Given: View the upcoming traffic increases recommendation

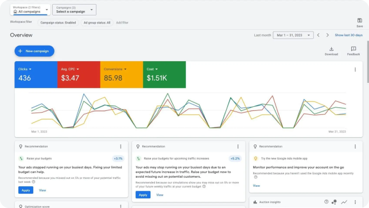Looking at the screenshot, I should (160, 195).
